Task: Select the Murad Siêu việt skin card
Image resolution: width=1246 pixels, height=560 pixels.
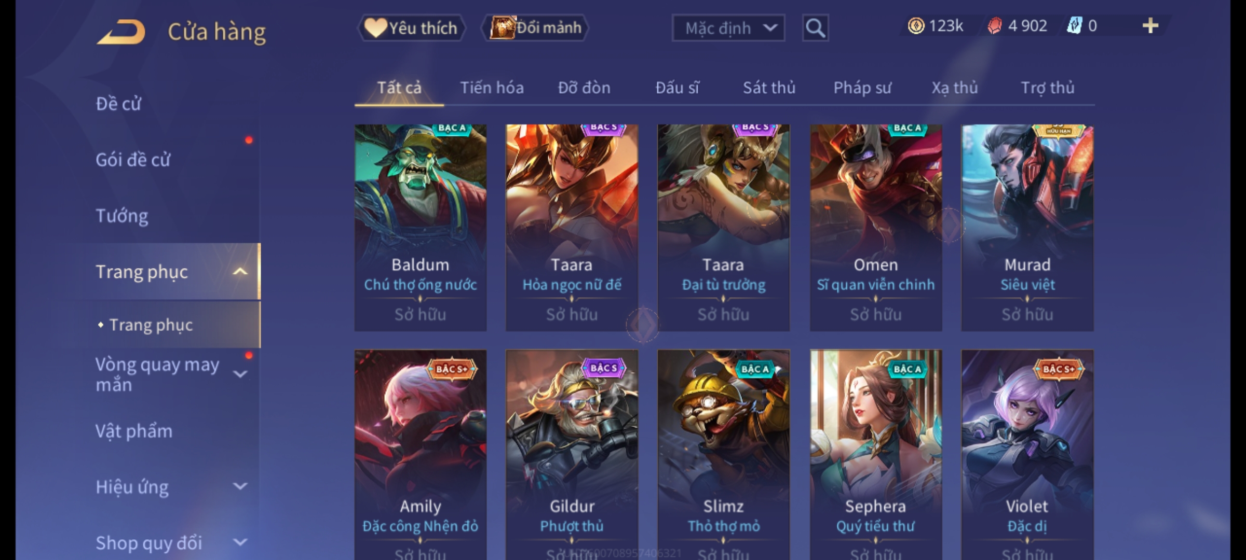Action: 1027,228
